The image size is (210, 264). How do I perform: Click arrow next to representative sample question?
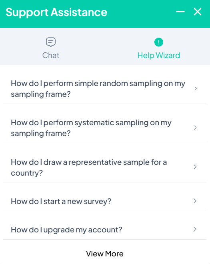[195, 167]
